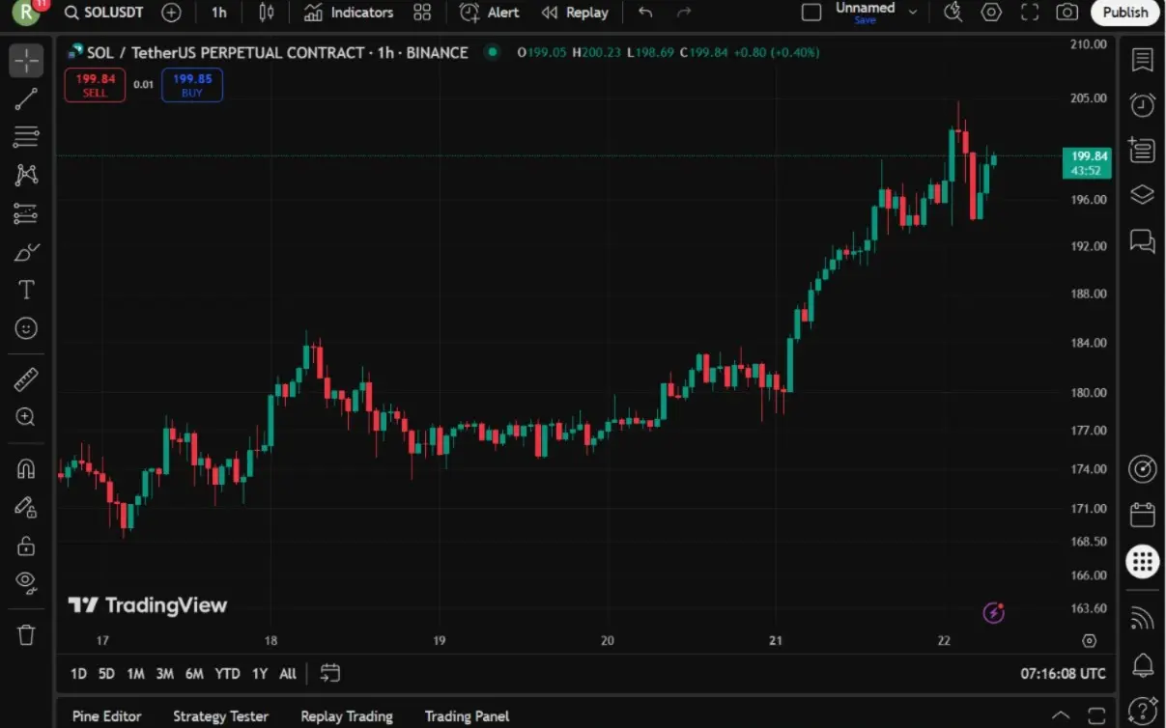
Task: Open the chart patterns drawing tools
Action: tap(26, 175)
